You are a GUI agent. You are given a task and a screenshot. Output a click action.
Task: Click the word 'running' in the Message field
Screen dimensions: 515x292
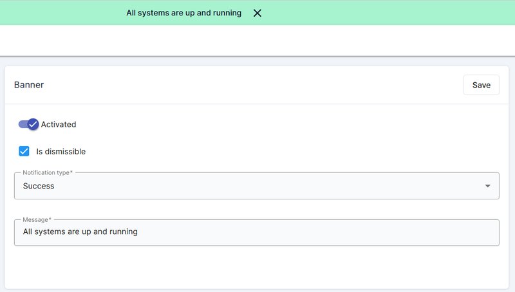pos(124,232)
